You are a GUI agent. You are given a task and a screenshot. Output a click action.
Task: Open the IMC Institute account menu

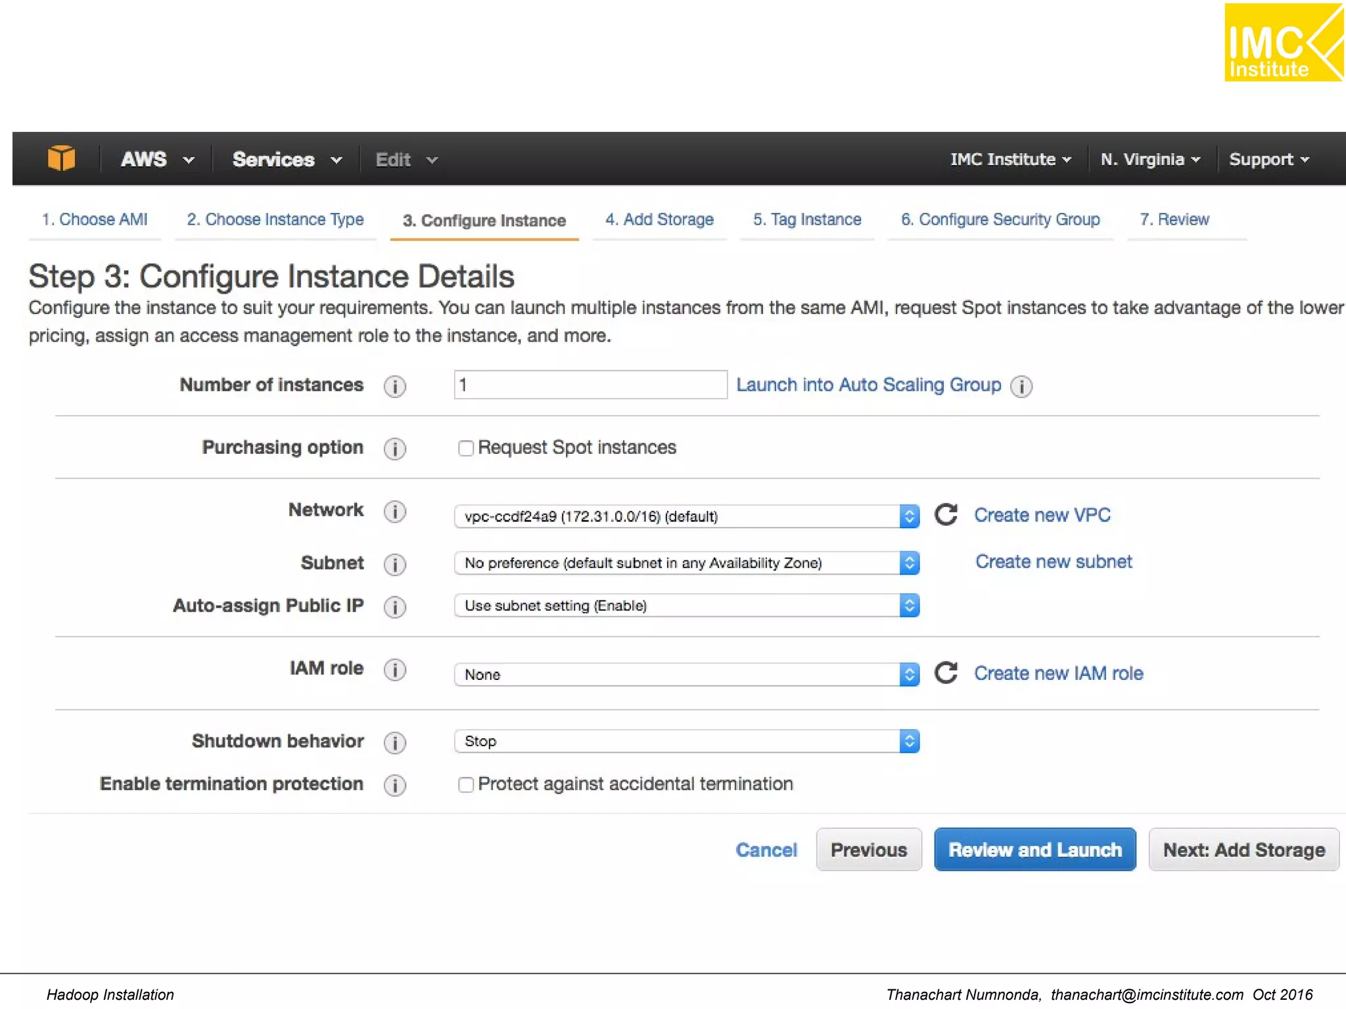pos(1010,159)
